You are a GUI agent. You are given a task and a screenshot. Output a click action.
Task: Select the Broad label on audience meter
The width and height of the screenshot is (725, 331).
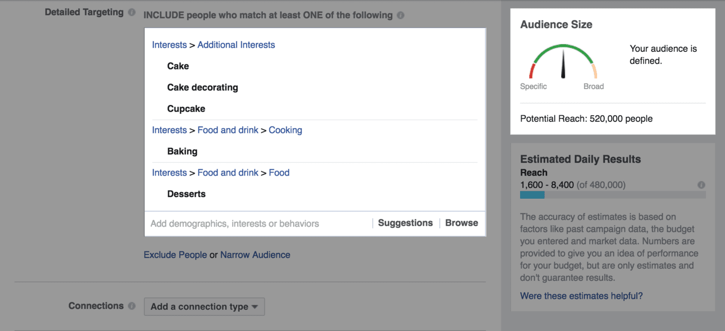tap(594, 86)
